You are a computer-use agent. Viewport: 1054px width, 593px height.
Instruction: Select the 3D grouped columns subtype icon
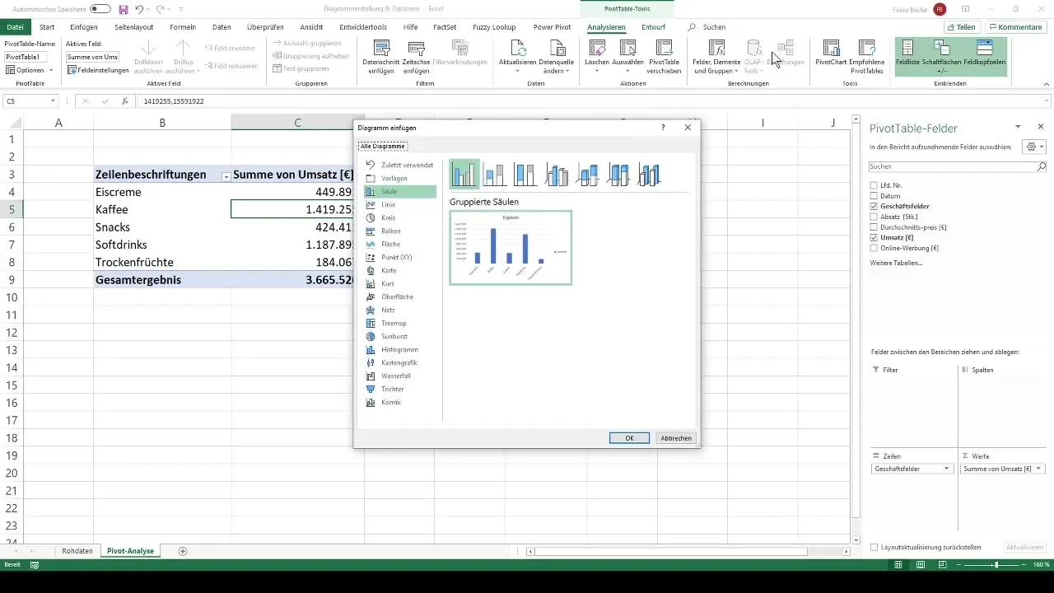tap(557, 175)
